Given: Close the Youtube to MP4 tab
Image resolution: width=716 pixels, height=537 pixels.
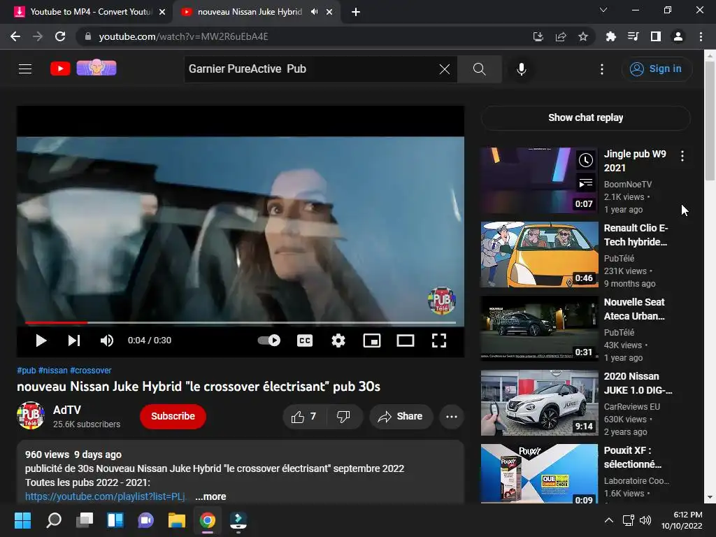Looking at the screenshot, I should point(162,12).
